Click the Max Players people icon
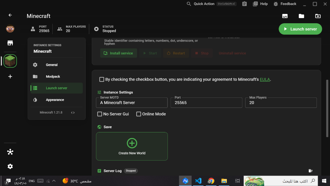The height and width of the screenshot is (186, 330). 60,29
